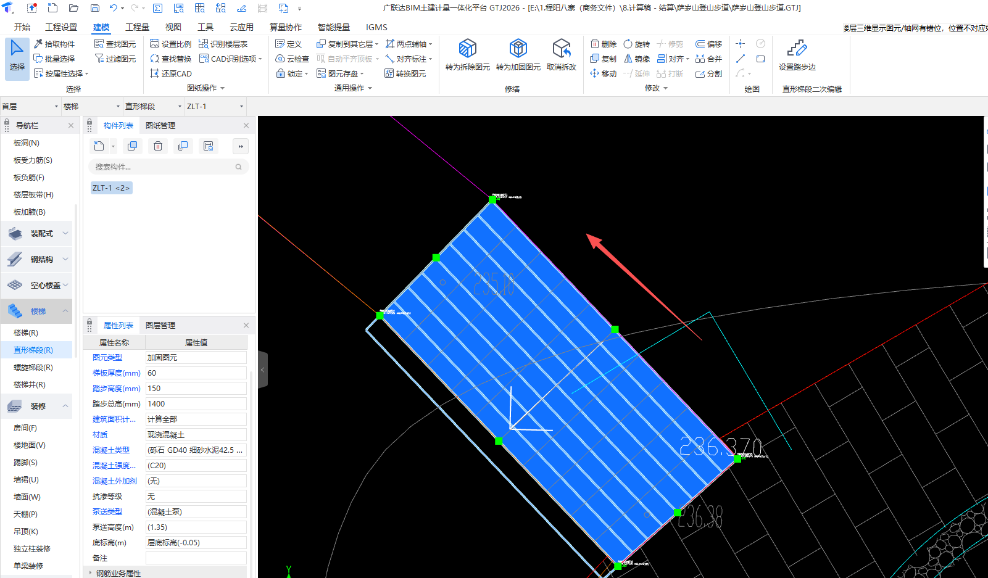This screenshot has height=578, width=988.
Task: Select 螺旋梯段(R) in navigation list
Action: [33, 367]
